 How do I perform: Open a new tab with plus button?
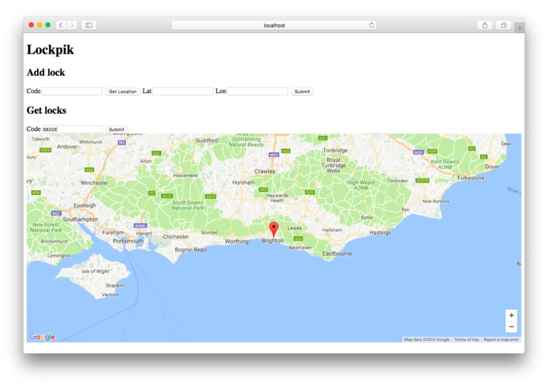[520, 28]
